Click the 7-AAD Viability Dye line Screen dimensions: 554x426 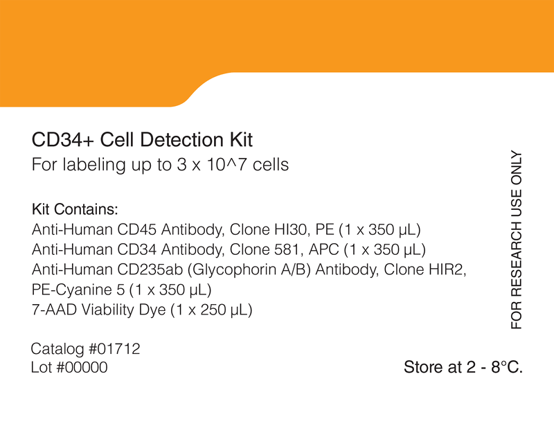click(142, 310)
